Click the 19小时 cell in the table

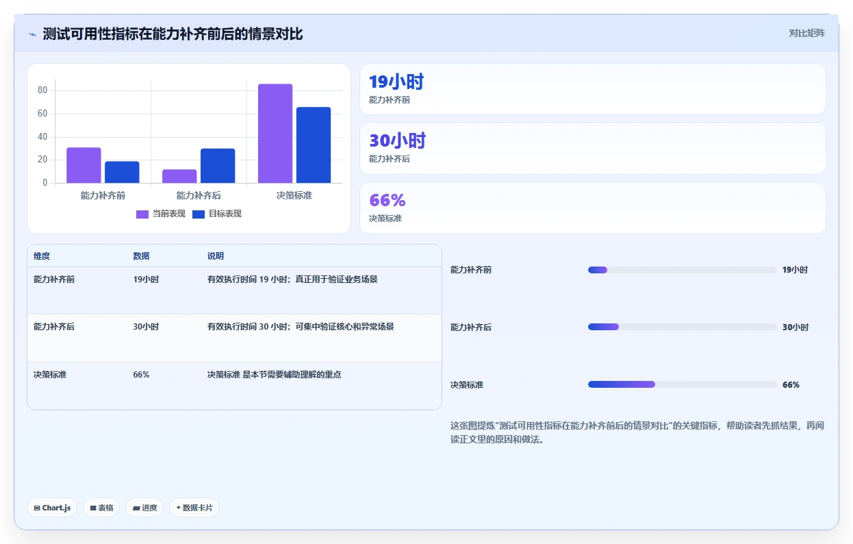point(146,280)
